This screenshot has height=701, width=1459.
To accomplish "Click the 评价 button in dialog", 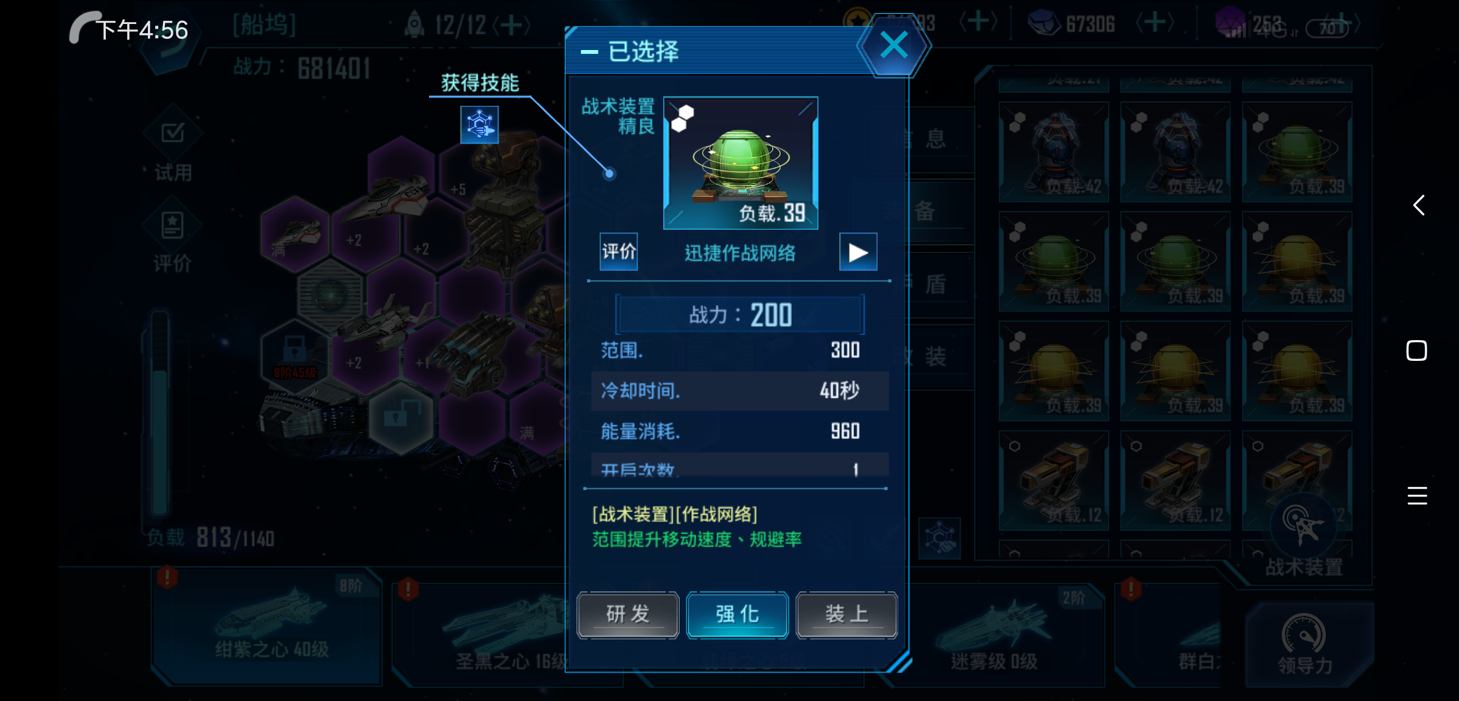I will coord(619,252).
